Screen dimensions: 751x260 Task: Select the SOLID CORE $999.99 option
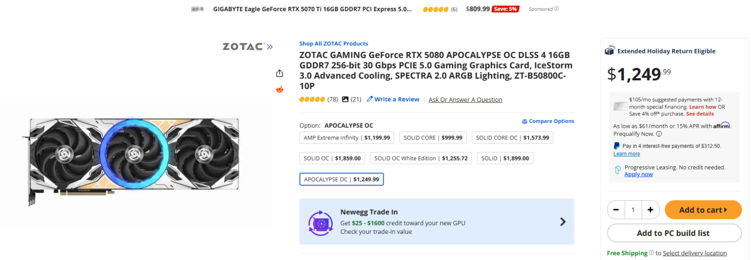click(x=433, y=138)
